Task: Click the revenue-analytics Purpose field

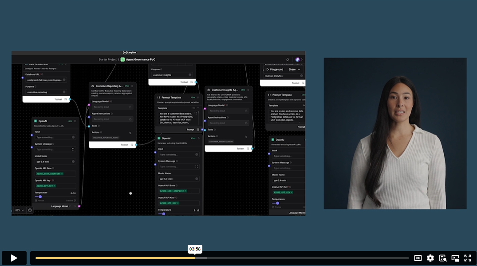Action: [x=283, y=76]
